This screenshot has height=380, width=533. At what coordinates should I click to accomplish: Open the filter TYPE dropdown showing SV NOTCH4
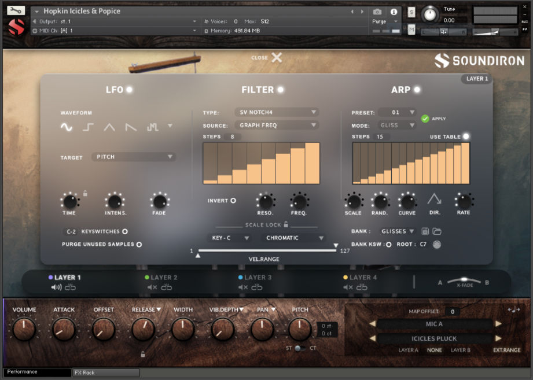(276, 112)
